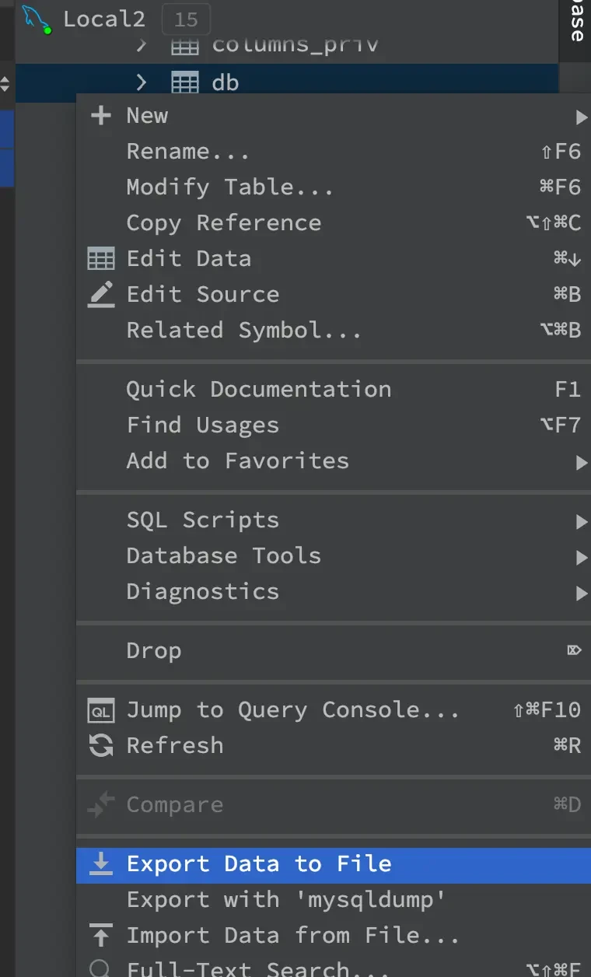Click the plus icon next to New
The height and width of the screenshot is (977, 591).
pyautogui.click(x=101, y=116)
